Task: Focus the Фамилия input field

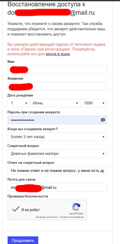Action: point(57,86)
